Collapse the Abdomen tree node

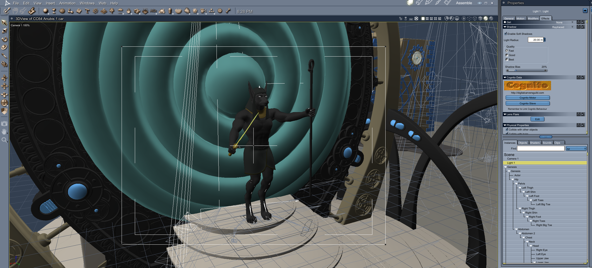click(x=516, y=229)
